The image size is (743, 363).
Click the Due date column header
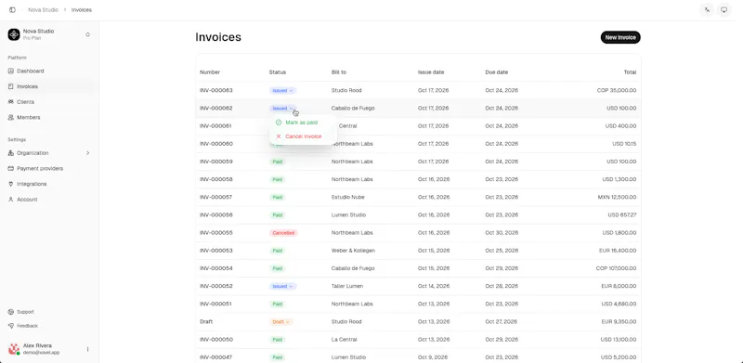coord(496,72)
